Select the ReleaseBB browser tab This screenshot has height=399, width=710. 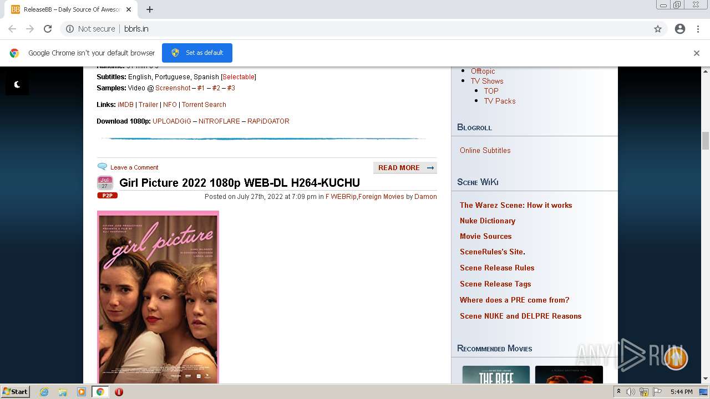pyautogui.click(x=71, y=9)
